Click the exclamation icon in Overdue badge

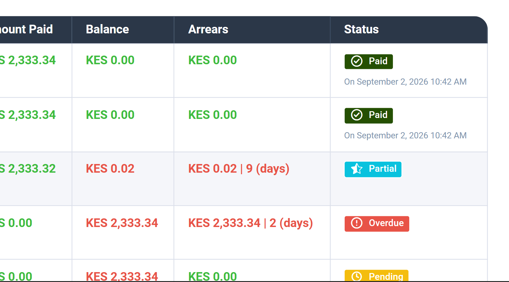(357, 223)
